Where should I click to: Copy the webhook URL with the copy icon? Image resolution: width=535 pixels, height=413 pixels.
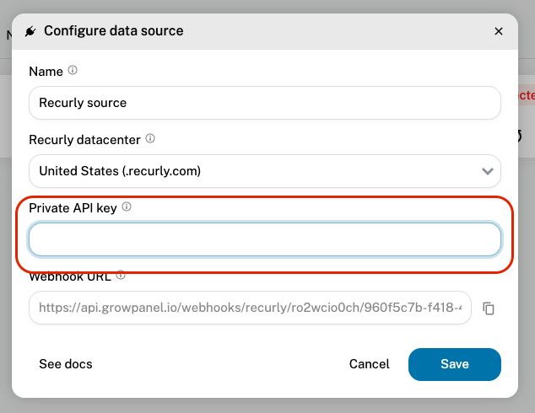click(489, 308)
